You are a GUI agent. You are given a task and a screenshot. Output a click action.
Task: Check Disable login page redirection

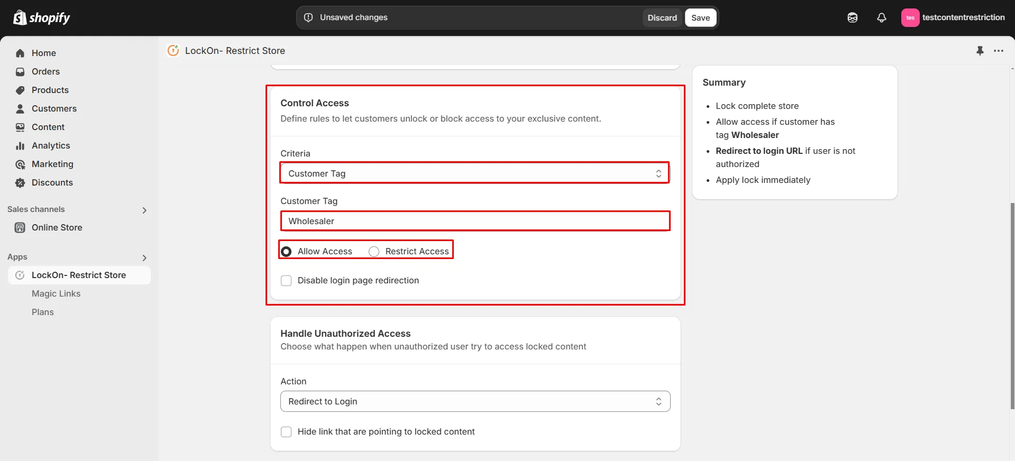click(x=286, y=281)
